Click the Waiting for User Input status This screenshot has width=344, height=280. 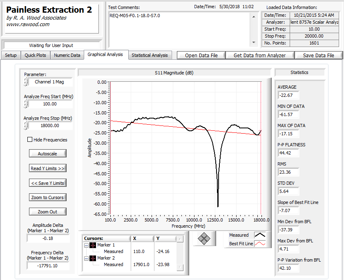(x=51, y=45)
